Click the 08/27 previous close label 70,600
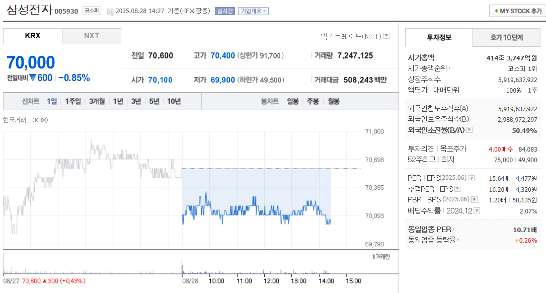The height and width of the screenshot is (293, 546). click(31, 281)
